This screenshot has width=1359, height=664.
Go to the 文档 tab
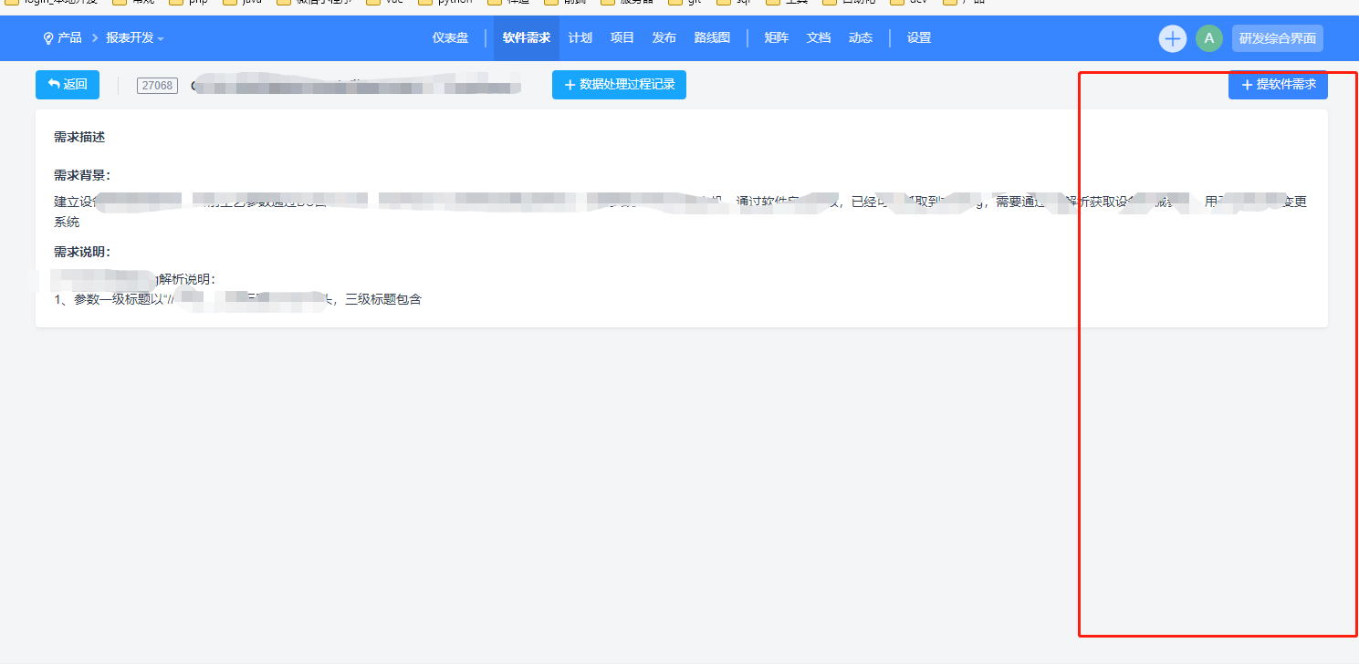click(819, 38)
